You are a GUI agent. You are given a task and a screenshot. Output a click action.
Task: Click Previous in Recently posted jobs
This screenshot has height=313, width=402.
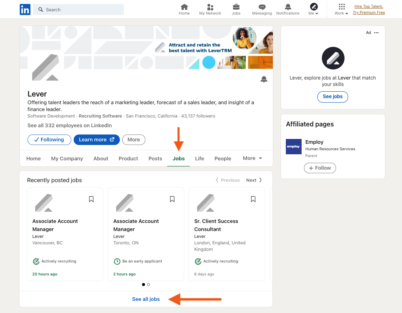pos(228,180)
